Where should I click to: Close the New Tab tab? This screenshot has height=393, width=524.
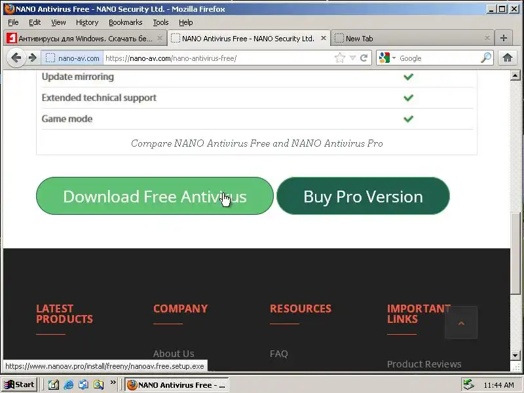pyautogui.click(x=487, y=38)
